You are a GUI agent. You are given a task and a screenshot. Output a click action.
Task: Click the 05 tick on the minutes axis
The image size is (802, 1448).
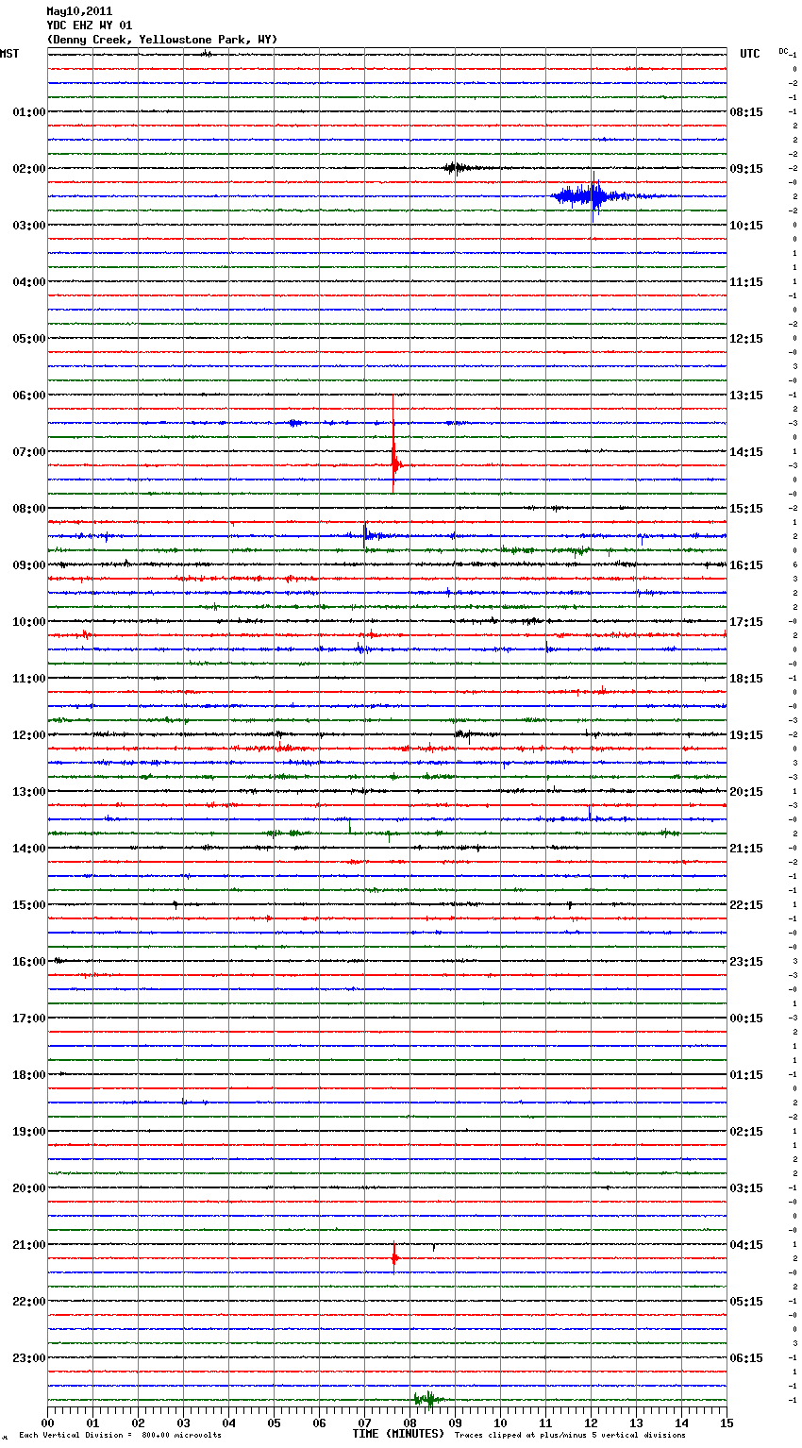(274, 1422)
